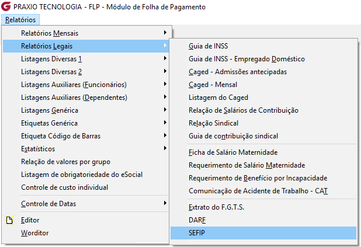Viewport: 361px width, 247px height.
Task: Click arrow beside Listagens Auxiliares (Dependentes)
Action: 165,97
